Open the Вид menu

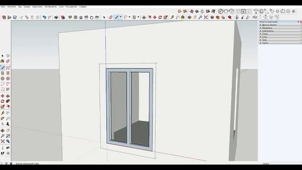(x=20, y=7)
